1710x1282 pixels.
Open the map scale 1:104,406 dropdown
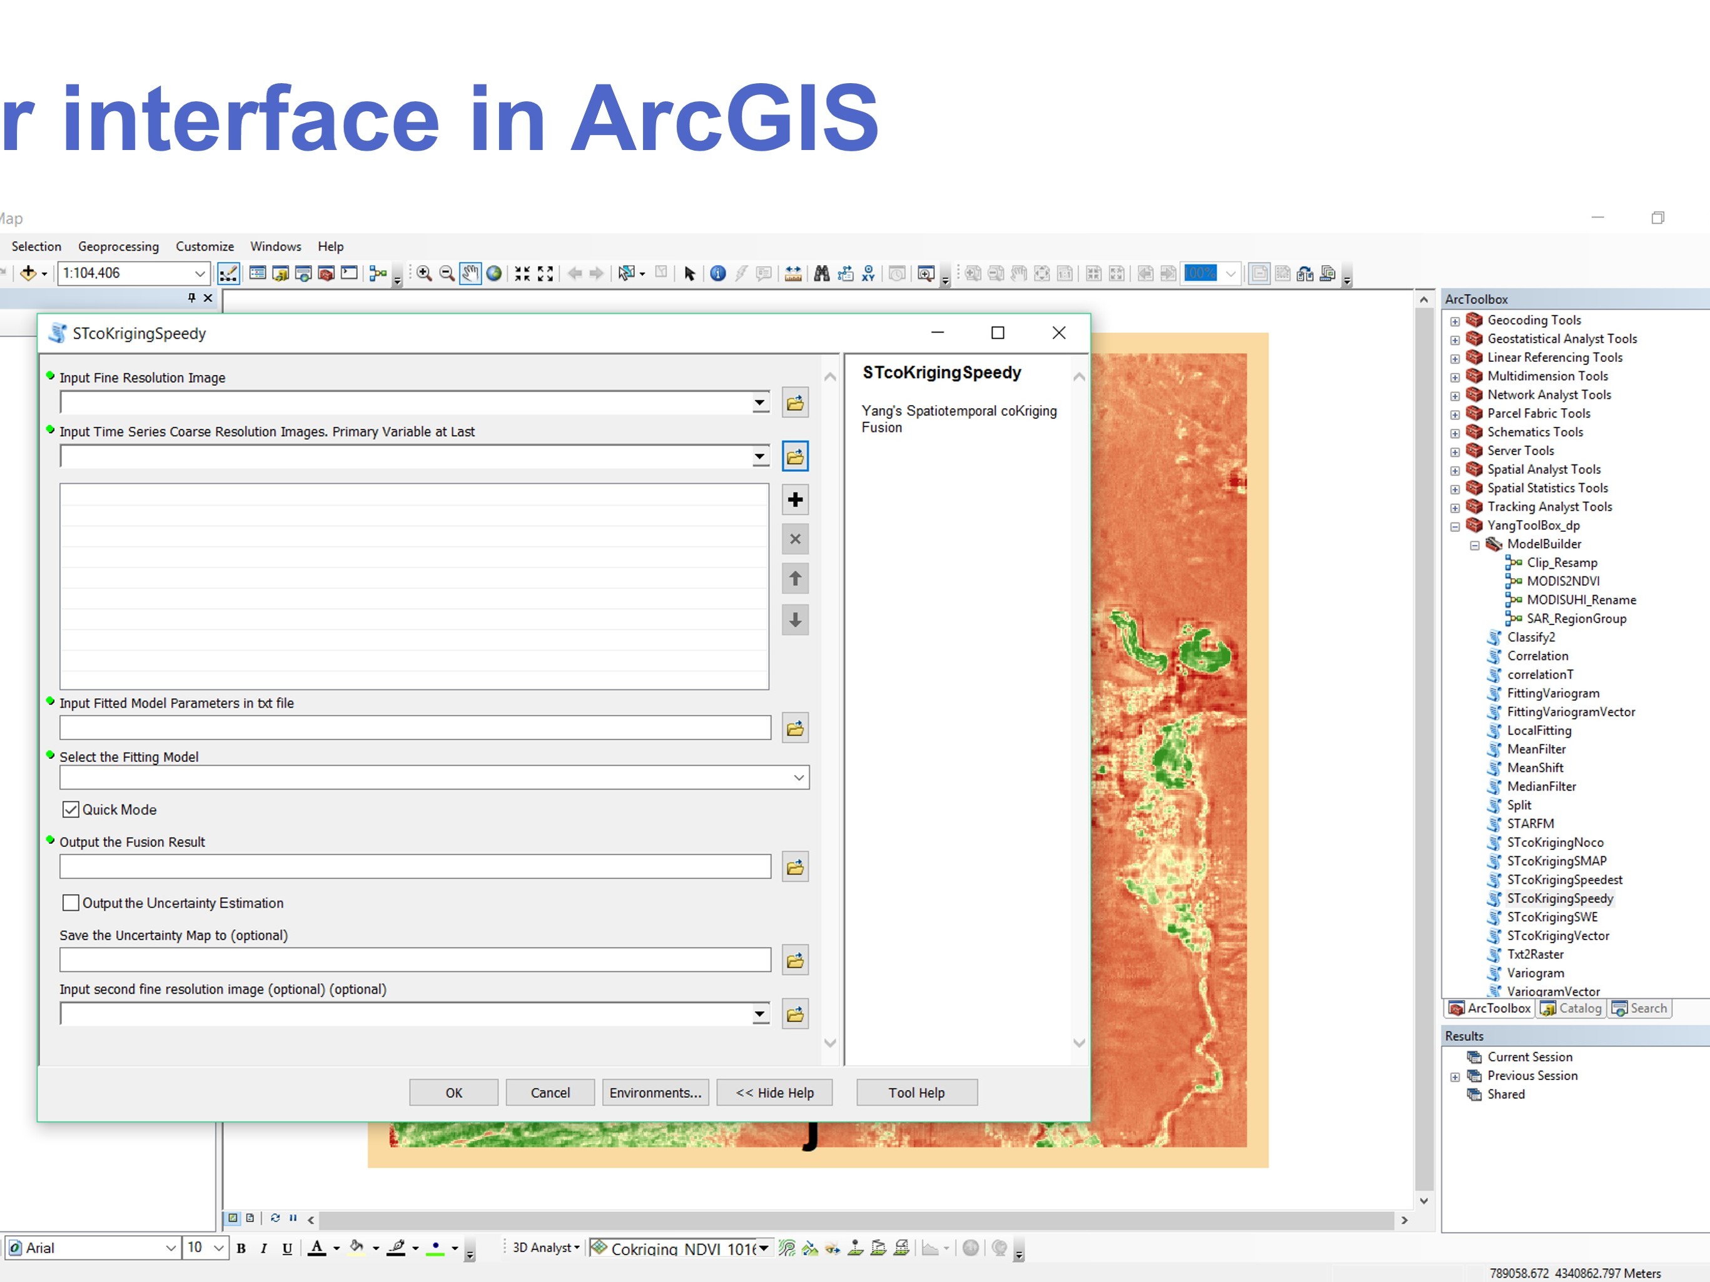tap(200, 273)
